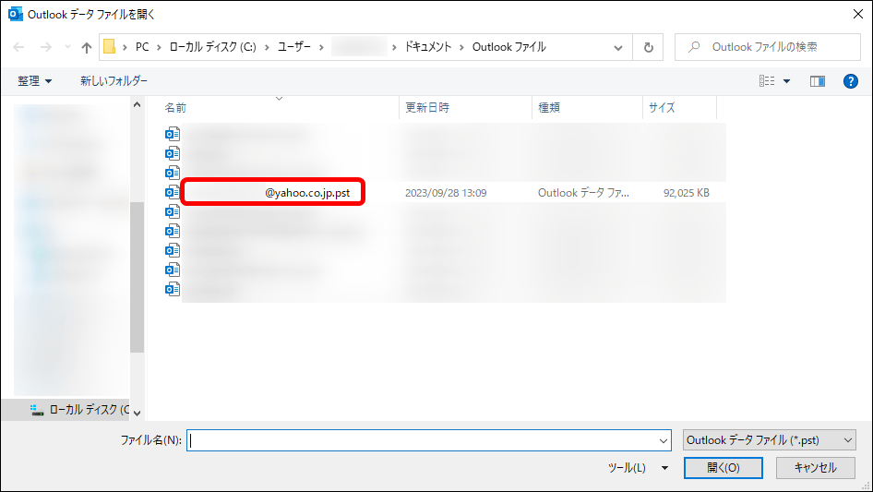Open Outlook データ ファイル (*.pst) filter dropdown
This screenshot has height=492, width=873.
[x=770, y=440]
